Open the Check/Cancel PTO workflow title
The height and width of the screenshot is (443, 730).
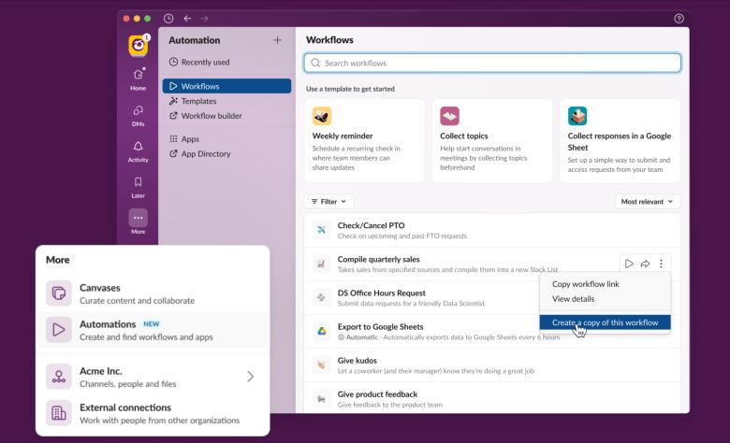pos(371,225)
